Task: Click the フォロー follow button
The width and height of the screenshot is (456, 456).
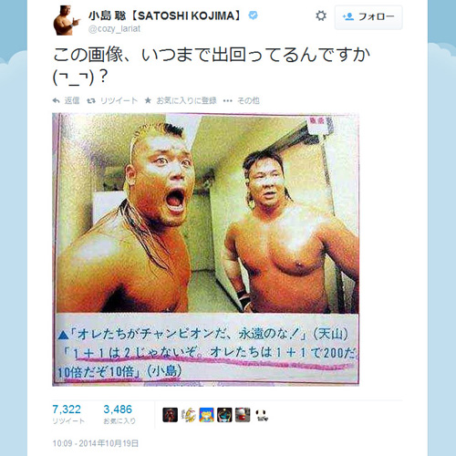Action: point(368,17)
